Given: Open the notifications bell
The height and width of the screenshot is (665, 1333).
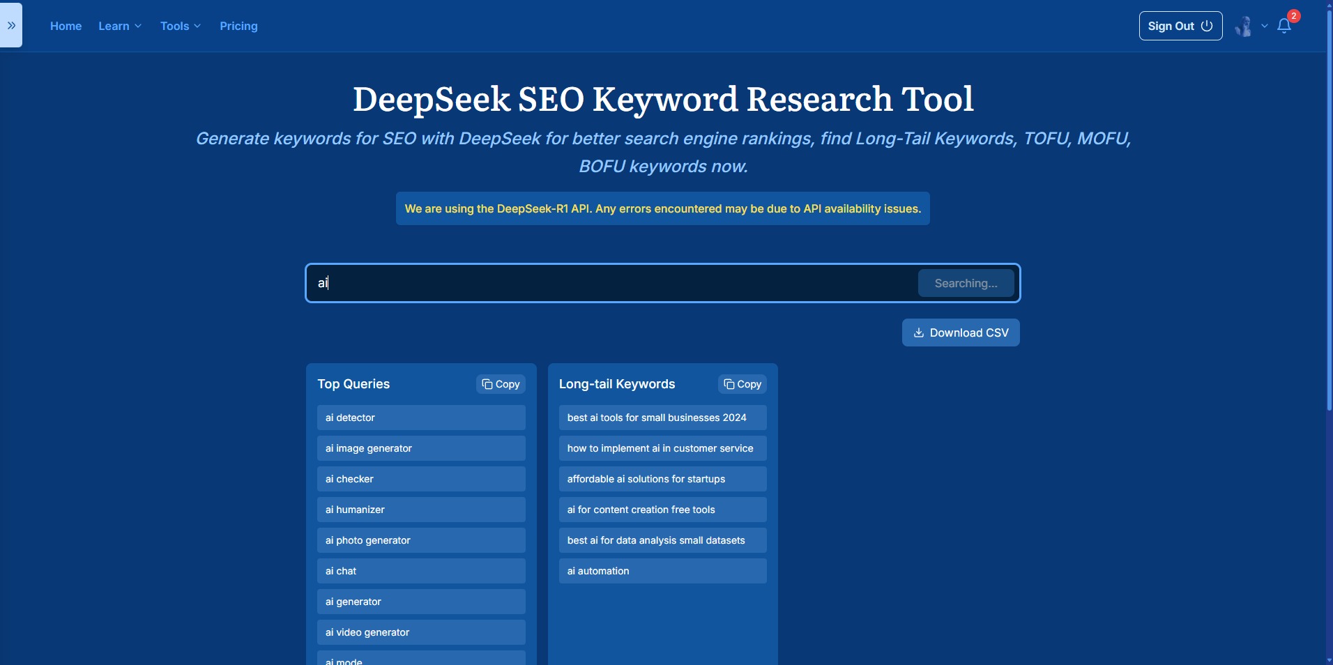Looking at the screenshot, I should point(1284,26).
